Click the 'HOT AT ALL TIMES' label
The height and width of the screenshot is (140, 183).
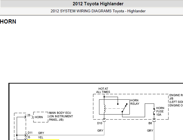pyautogui.click(x=103, y=90)
